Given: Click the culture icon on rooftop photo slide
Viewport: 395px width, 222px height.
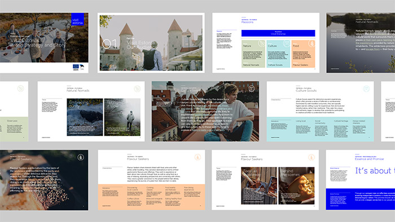Looking at the screenshot, I should pyautogui.click(x=252, y=88).
